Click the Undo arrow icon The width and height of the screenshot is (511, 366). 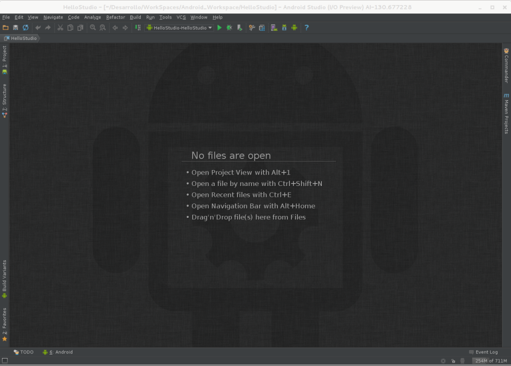38,28
